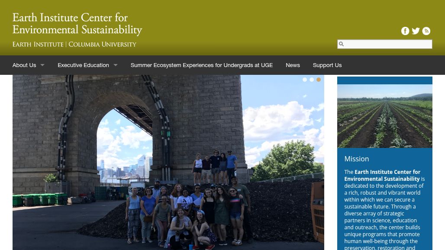Select the first slideshow dot
Image resolution: width=445 pixels, height=250 pixels.
[x=305, y=80]
